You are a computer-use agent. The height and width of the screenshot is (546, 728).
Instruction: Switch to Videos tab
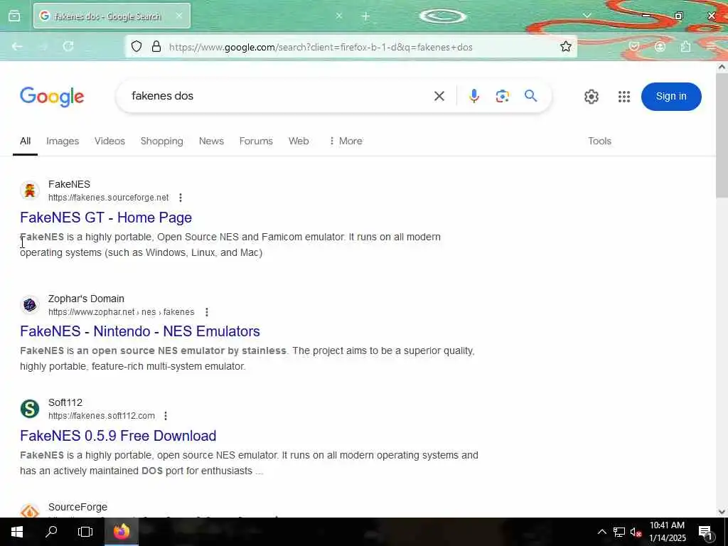(x=109, y=141)
